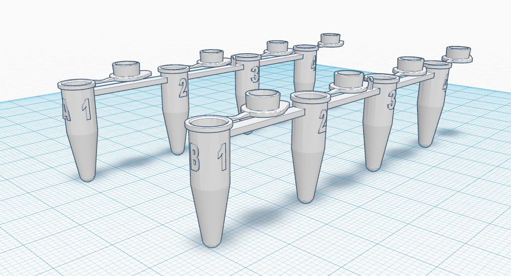511x276 pixels.
Task: Click the open rim of tube B1
Action: point(208,123)
